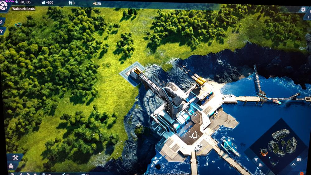Select the ship docked near the pier
The height and width of the screenshot is (175, 311).
[x=230, y=146]
